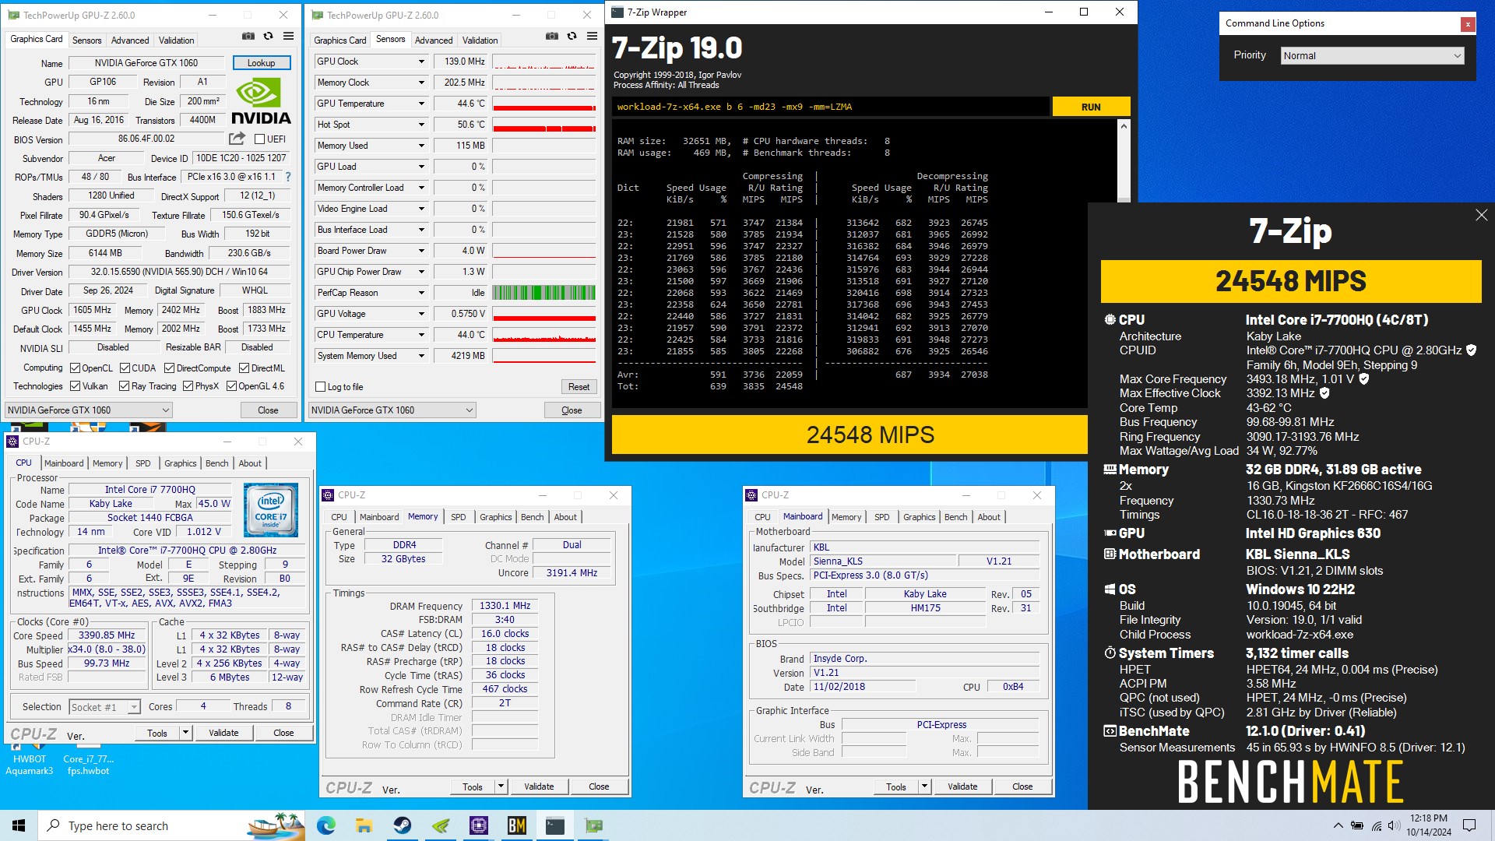Toggle the Vulkan checkbox
The image size is (1495, 841).
pos(76,386)
